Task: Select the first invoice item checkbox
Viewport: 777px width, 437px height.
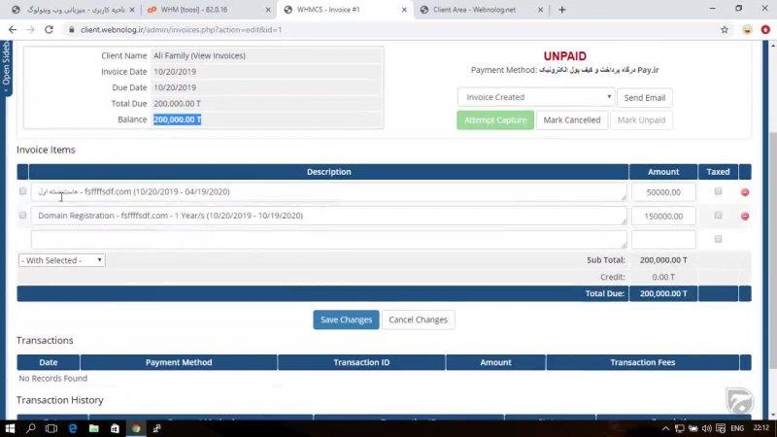Action: click(22, 192)
